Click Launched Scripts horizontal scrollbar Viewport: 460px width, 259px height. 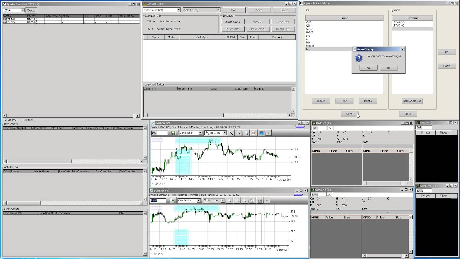pyautogui.click(x=218, y=115)
